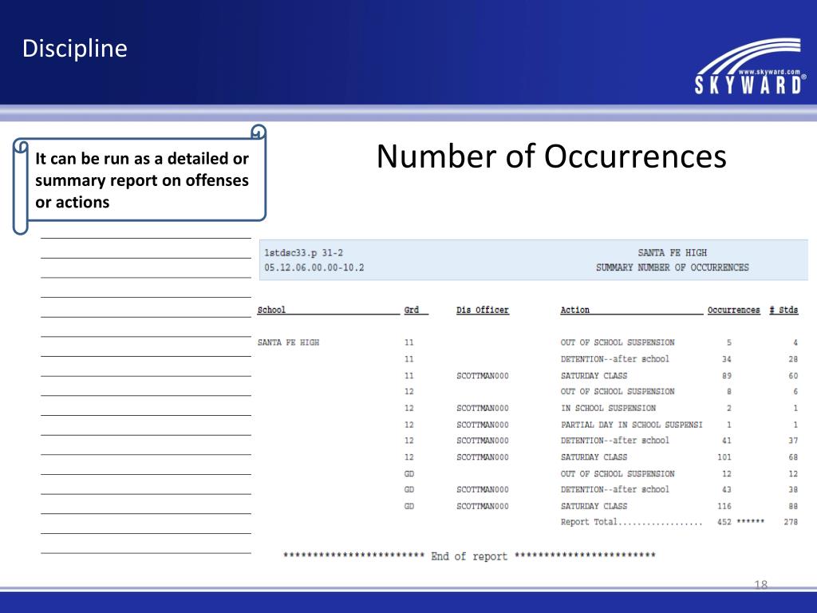Click IN SCHOOL SUSPENSION action
817x613 pixels.
coord(608,408)
